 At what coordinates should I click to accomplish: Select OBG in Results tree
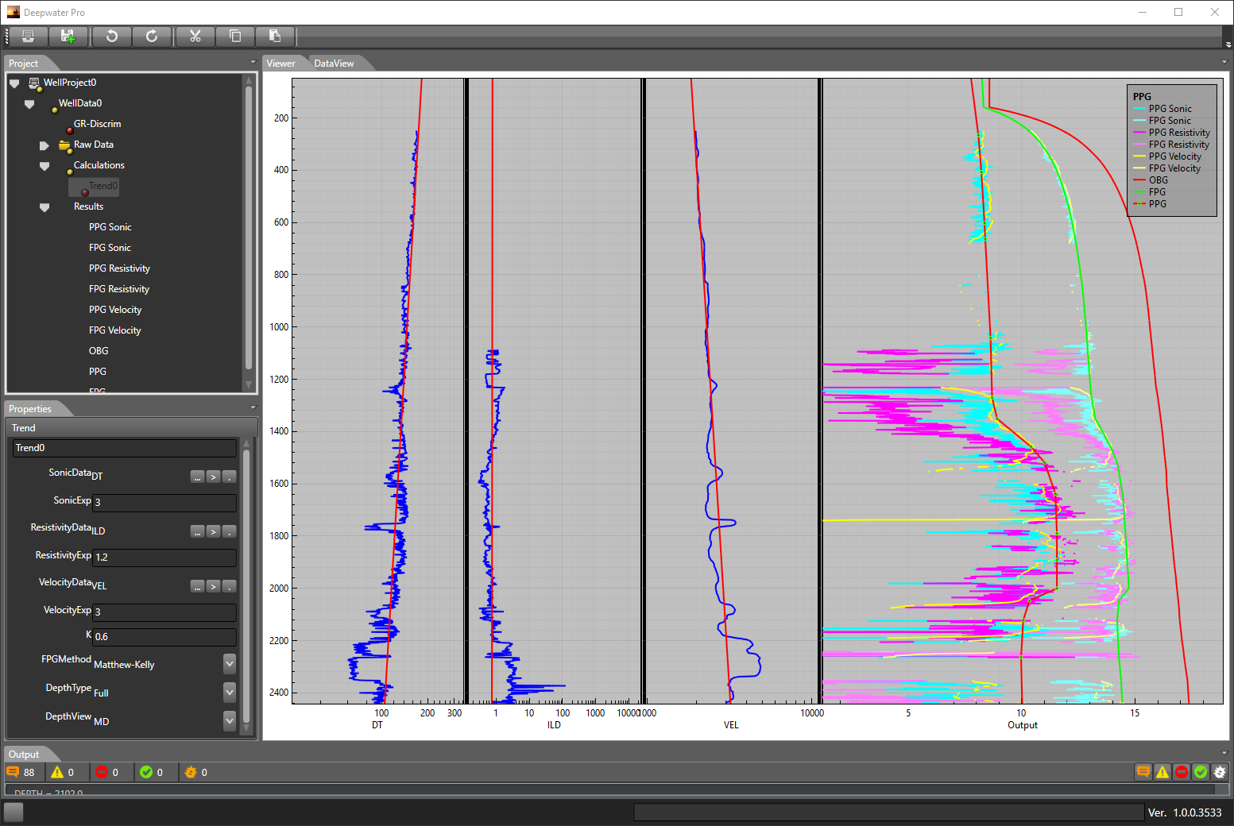click(99, 351)
